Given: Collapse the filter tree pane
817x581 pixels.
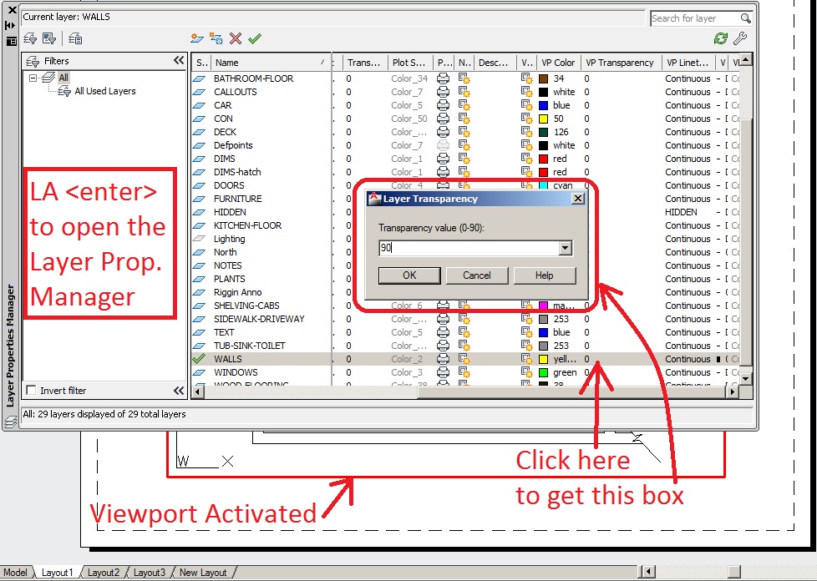Looking at the screenshot, I should point(179,59).
